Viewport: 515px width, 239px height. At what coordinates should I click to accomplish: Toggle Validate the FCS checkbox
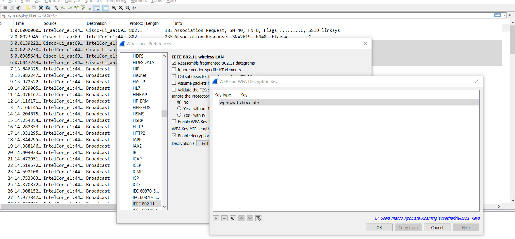(174, 90)
